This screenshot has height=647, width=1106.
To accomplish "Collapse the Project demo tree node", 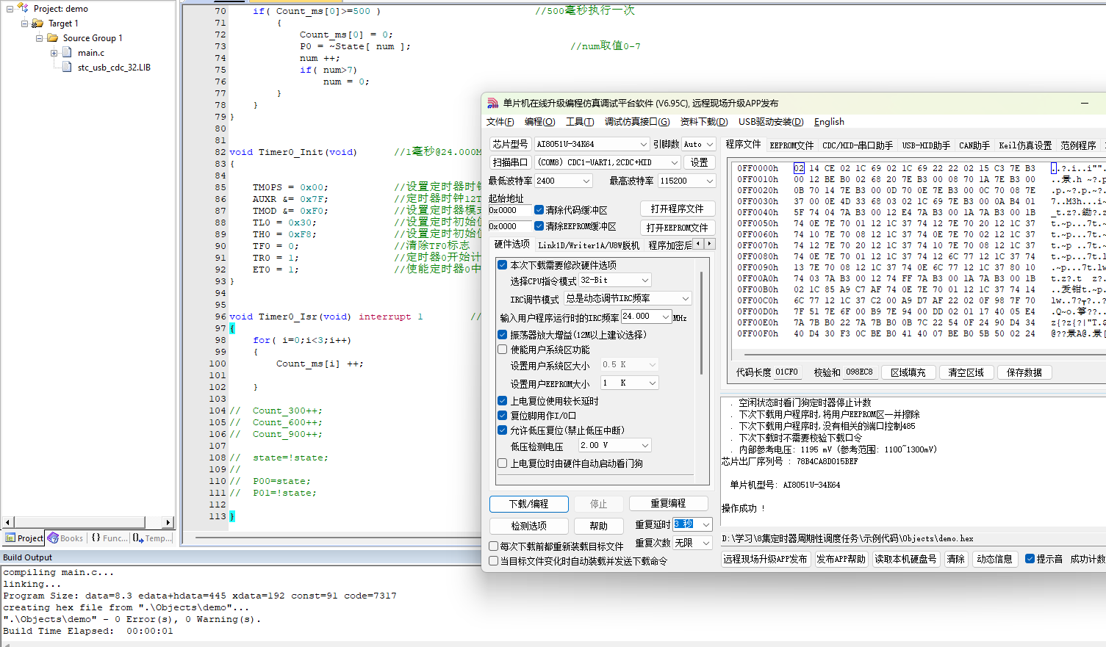I will (x=10, y=9).
